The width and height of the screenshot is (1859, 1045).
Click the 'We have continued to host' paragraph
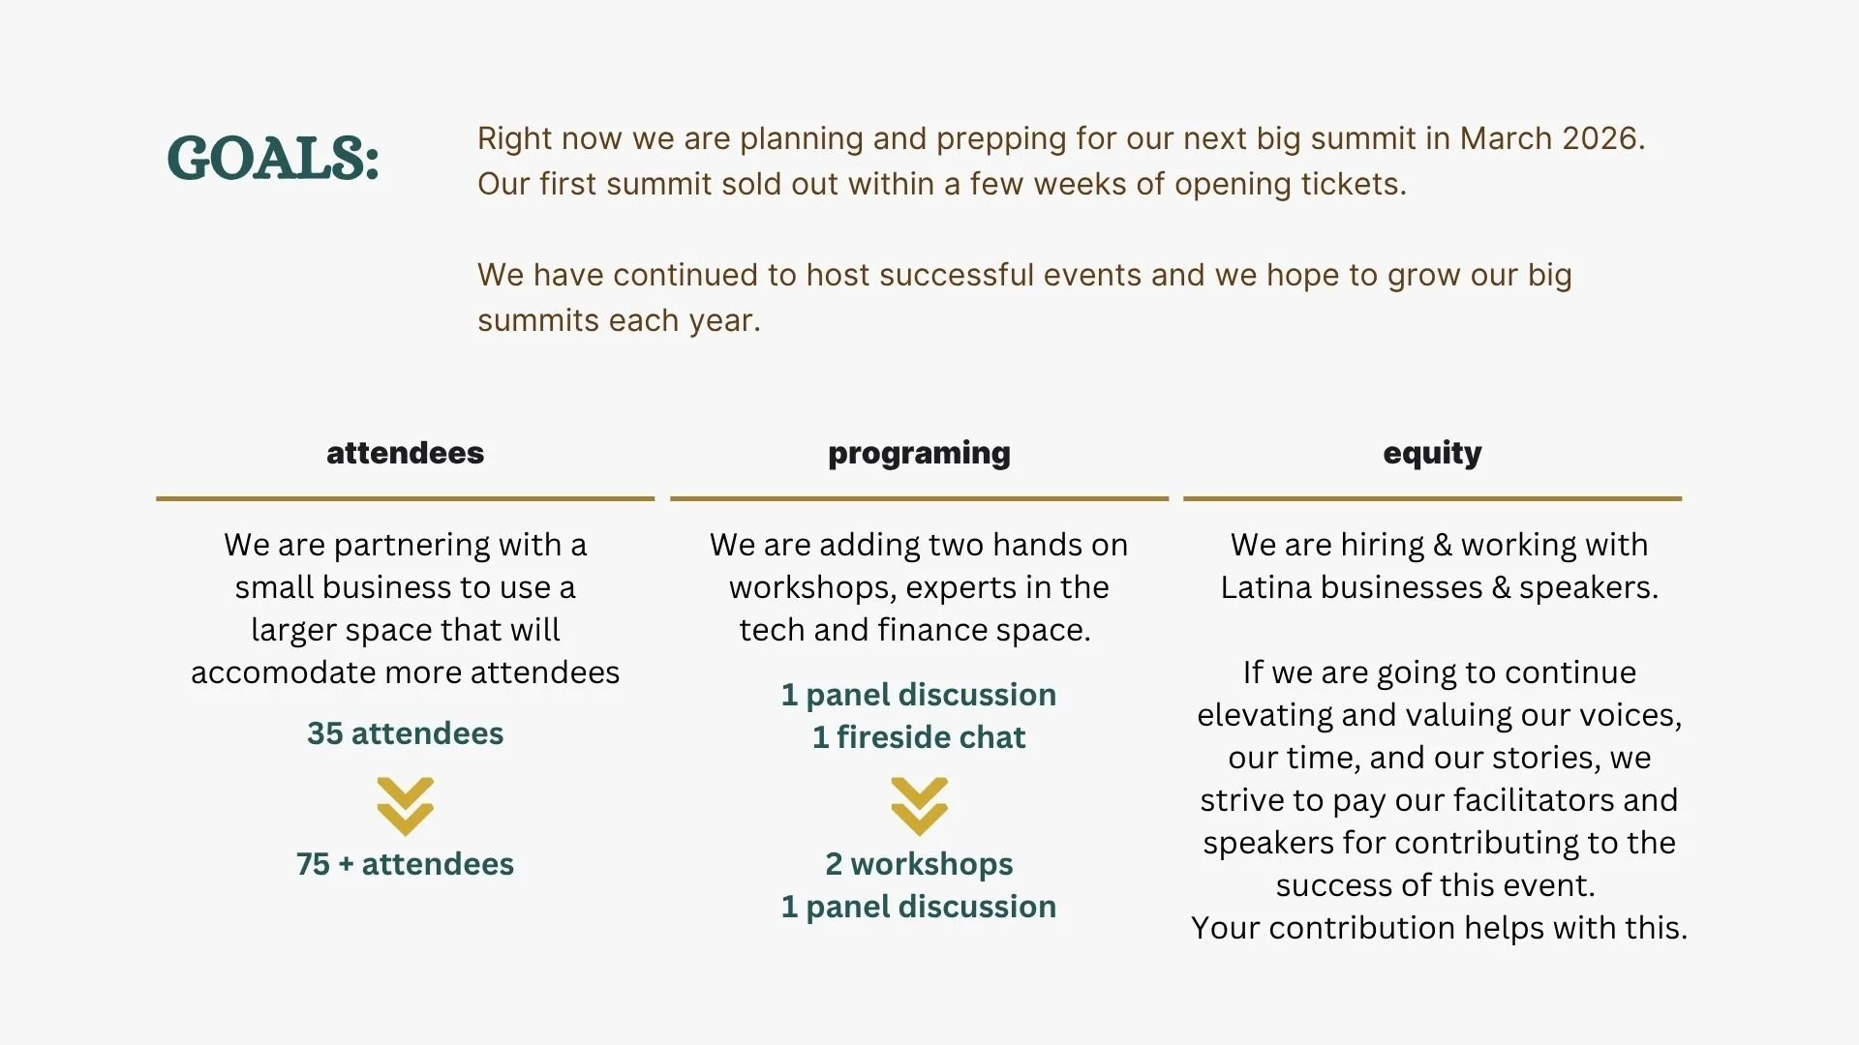point(1023,297)
